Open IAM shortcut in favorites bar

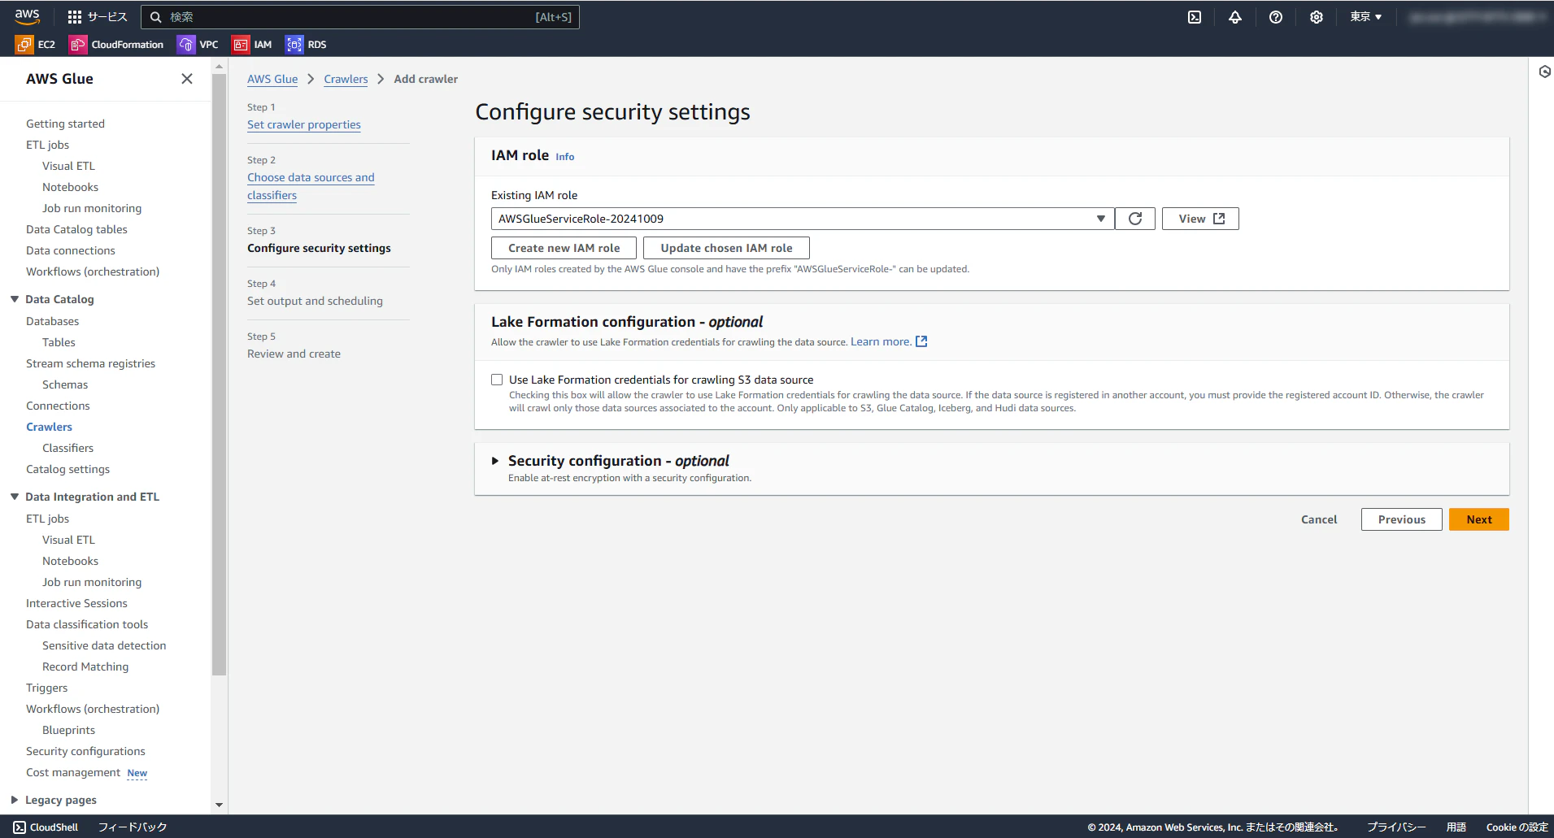252,45
